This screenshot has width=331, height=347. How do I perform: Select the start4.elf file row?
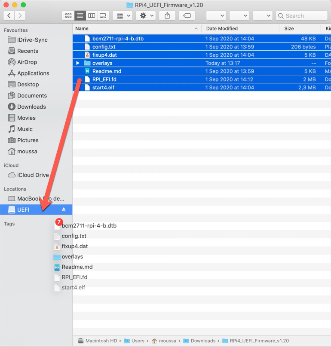202,88
